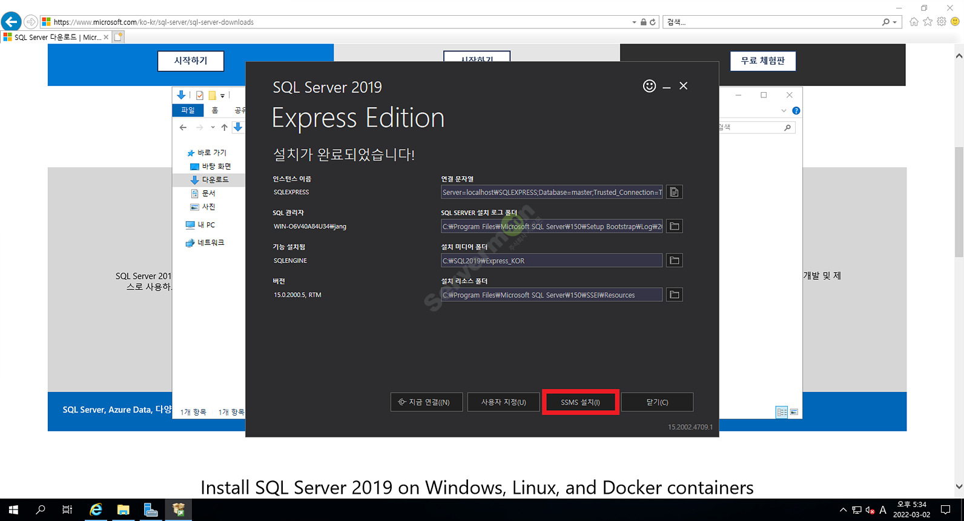The height and width of the screenshot is (521, 964).
Task: Click the properties checkmark icon in Explorer toolbar
Action: click(200, 95)
